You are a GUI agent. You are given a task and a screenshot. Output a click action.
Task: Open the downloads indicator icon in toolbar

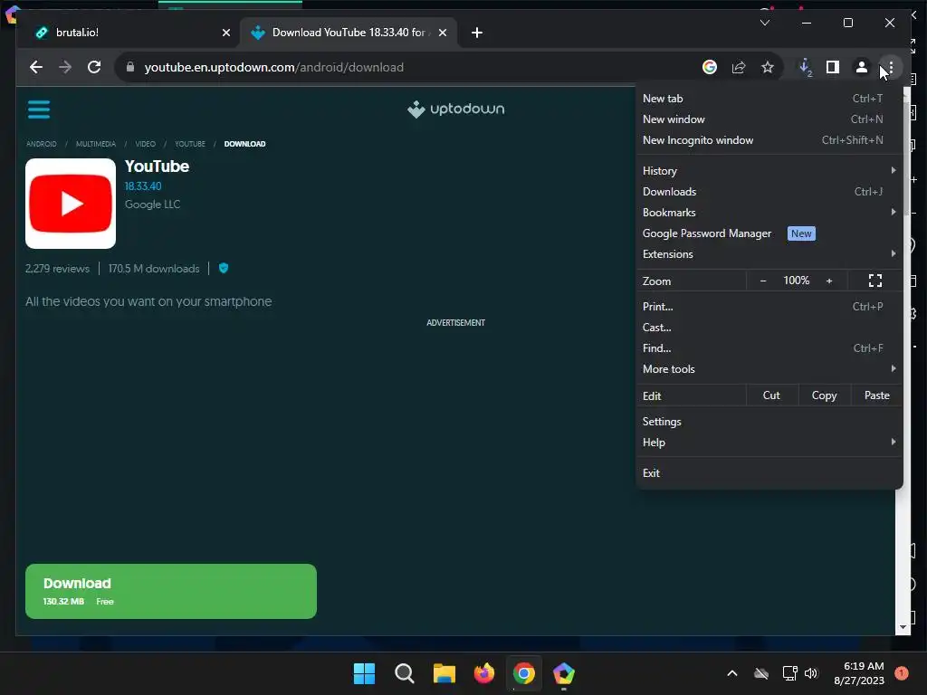coord(805,67)
